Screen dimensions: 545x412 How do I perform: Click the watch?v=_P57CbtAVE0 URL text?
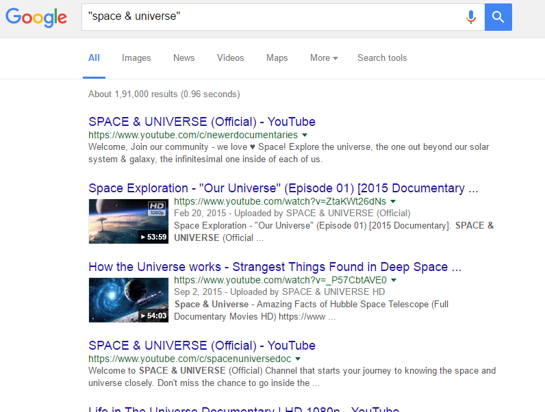point(280,280)
